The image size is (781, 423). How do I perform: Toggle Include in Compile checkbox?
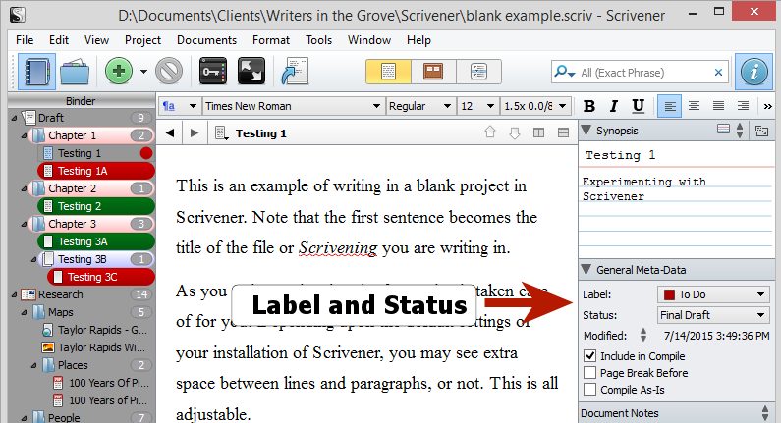coord(589,356)
